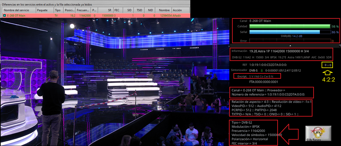Viewport: 341px width, 146px height.
Task: Sort by the 'Nombre del servicio' column header
Action: pyautogui.click(x=19, y=10)
